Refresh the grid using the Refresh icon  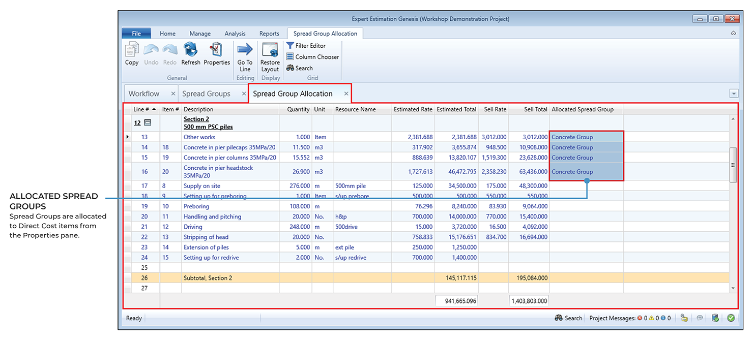(191, 50)
